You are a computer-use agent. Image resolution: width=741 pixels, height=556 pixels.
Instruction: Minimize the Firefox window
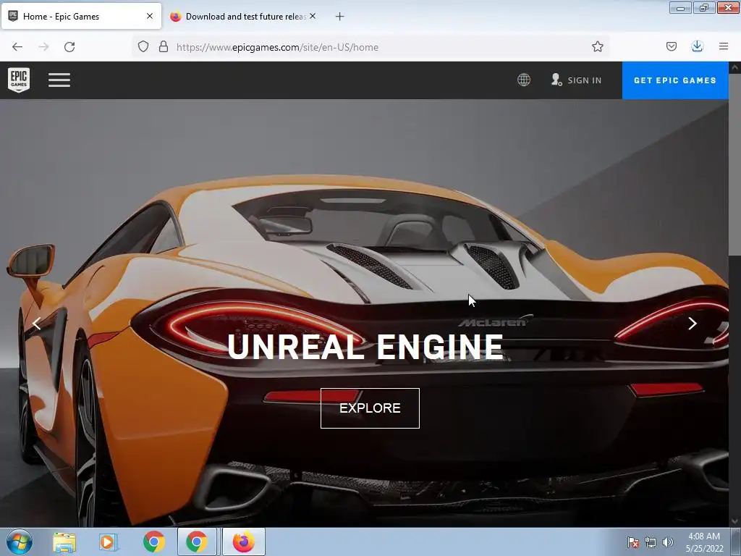[680, 7]
